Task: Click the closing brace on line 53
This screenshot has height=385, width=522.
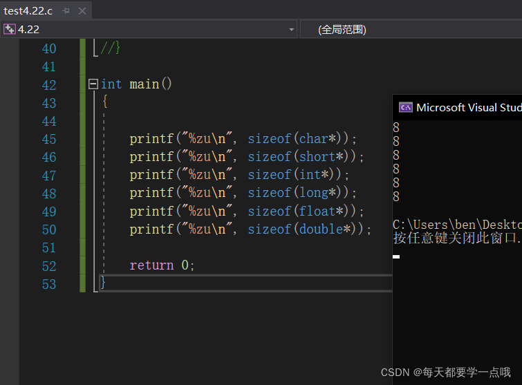Action: (103, 282)
